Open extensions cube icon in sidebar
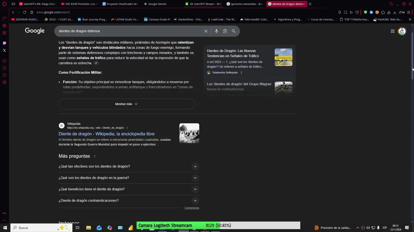Image resolution: width=414 pixels, height=232 pixels. pos(4,75)
